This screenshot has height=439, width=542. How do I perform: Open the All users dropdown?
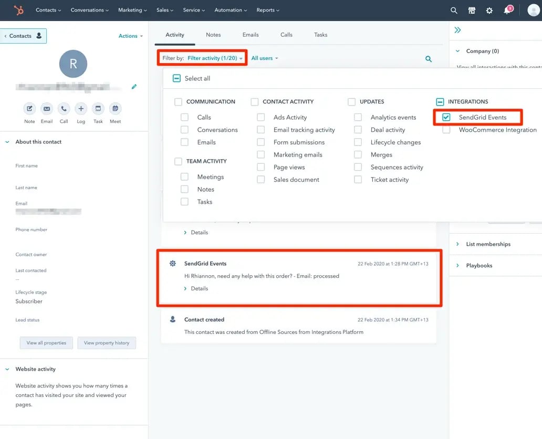tap(265, 58)
